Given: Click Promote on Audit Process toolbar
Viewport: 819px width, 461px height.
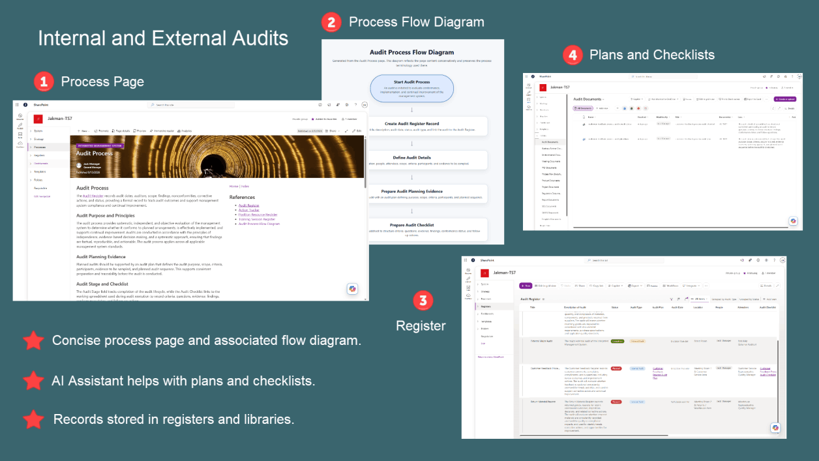Looking at the screenshot, I should click(x=102, y=130).
